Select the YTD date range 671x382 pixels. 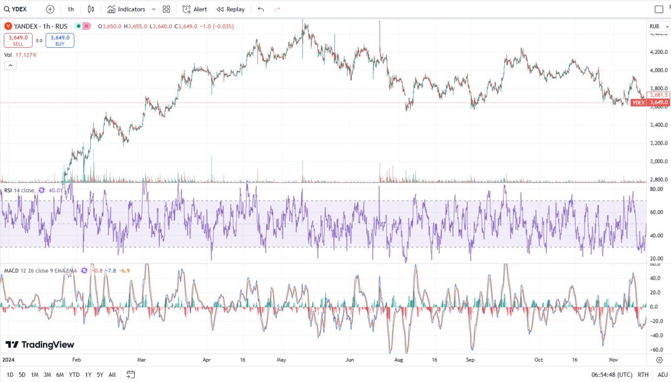(x=74, y=375)
